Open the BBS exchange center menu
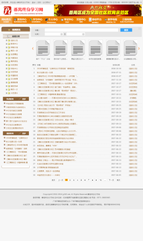 pos(81,20)
